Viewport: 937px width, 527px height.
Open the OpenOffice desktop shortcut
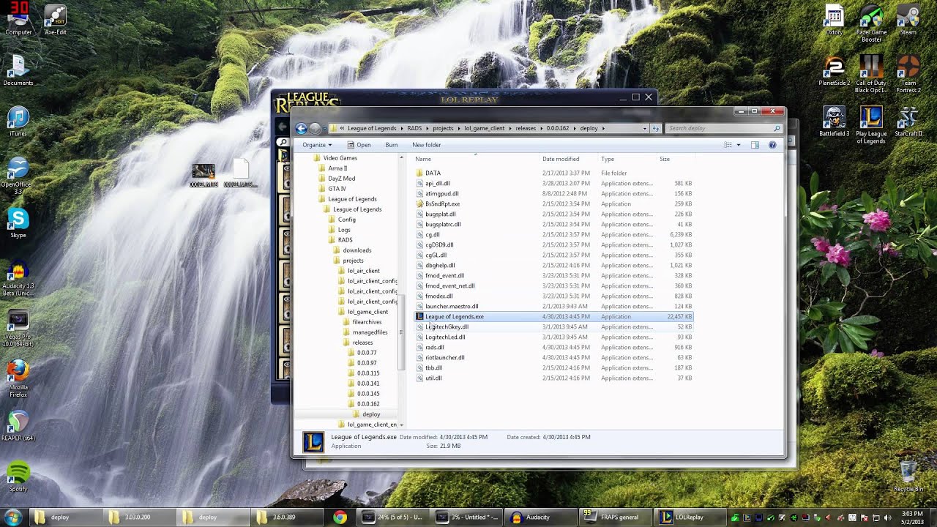(x=17, y=174)
